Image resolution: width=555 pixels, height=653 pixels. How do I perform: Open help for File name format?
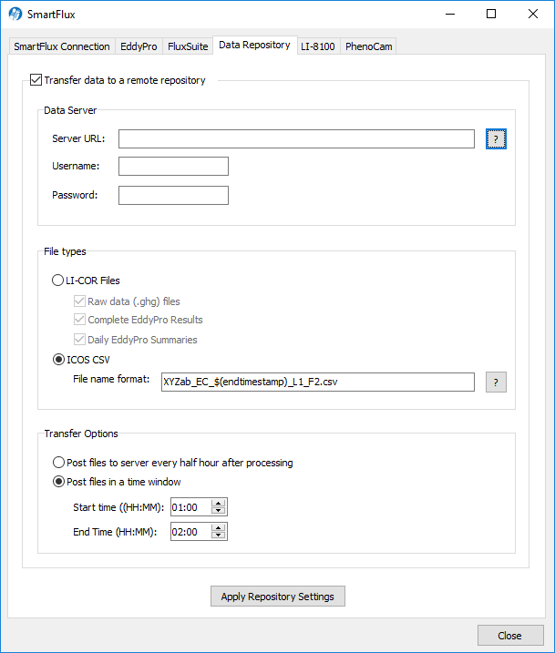click(x=496, y=382)
